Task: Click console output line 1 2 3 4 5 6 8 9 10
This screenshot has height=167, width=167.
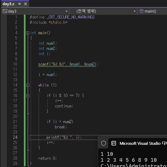Action: click(129, 160)
